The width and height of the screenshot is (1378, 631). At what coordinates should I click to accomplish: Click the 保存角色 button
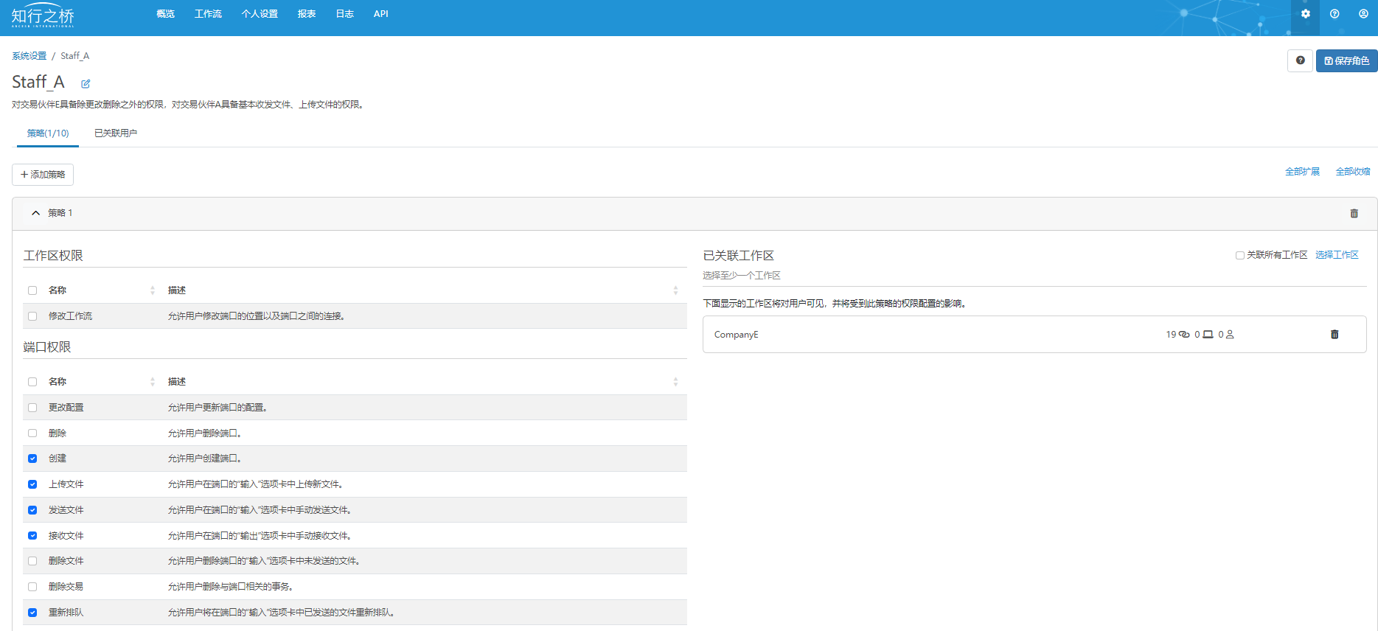[1346, 60]
